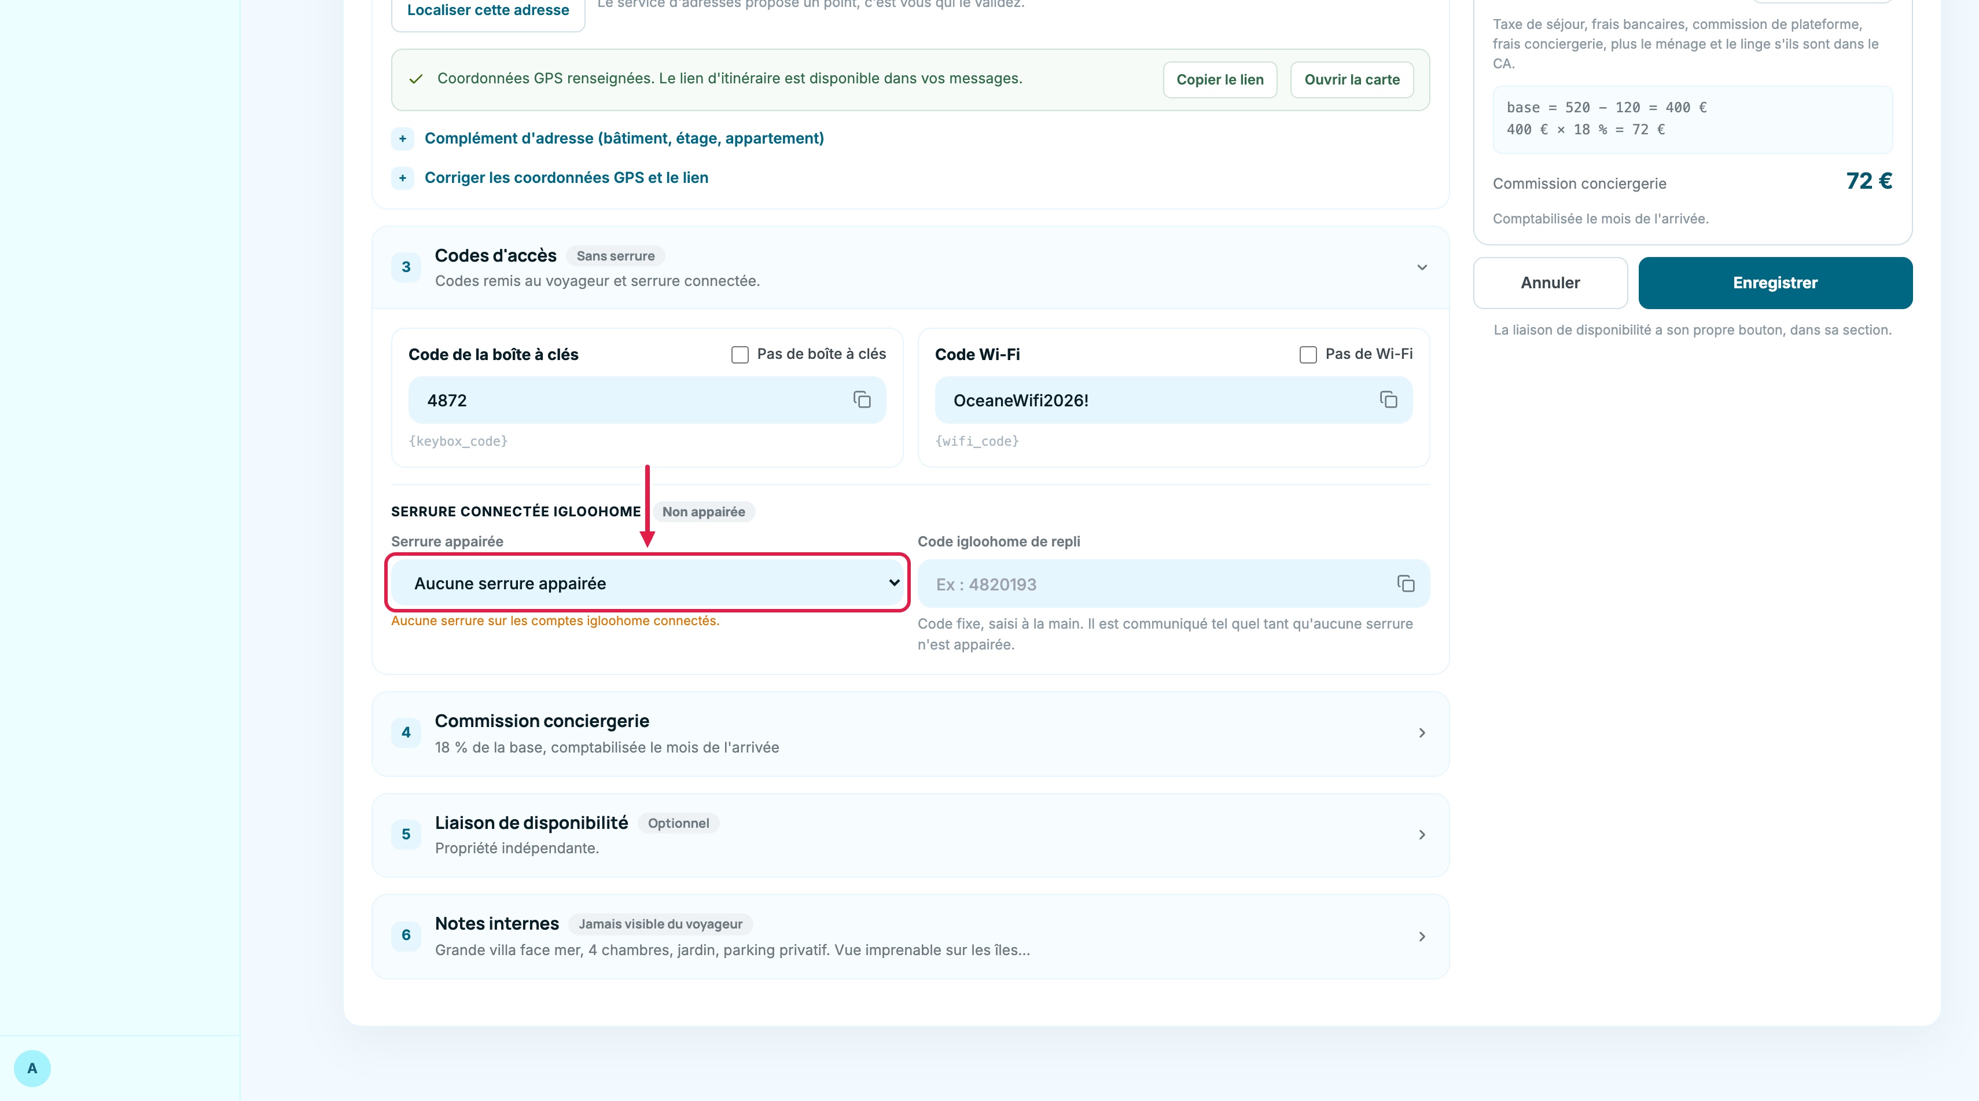Click the 72 € commission amount

coord(1868,181)
